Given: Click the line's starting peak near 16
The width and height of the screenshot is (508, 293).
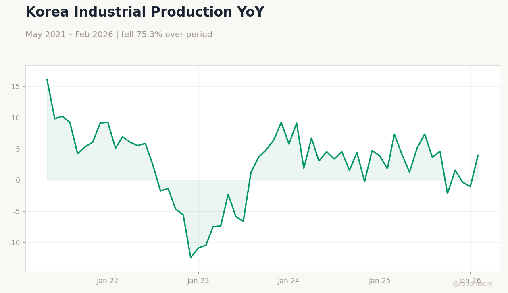Looking at the screenshot, I should (x=47, y=79).
